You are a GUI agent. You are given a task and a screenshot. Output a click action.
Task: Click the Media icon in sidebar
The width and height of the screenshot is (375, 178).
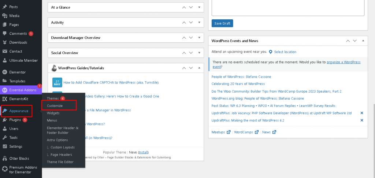point(5,16)
